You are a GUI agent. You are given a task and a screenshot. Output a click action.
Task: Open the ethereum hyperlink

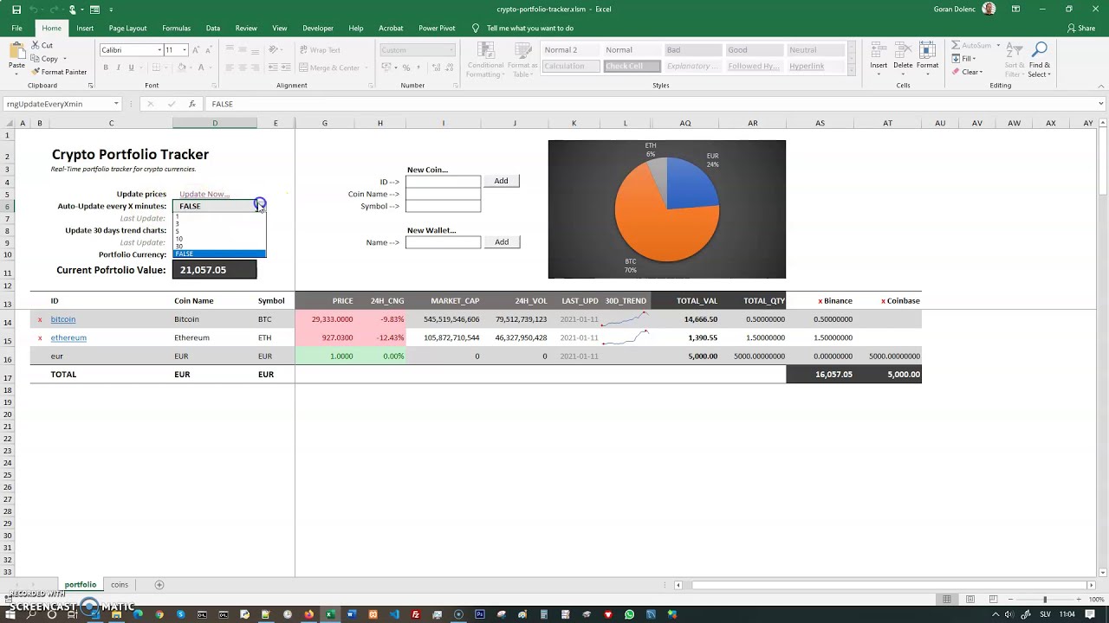[68, 337]
